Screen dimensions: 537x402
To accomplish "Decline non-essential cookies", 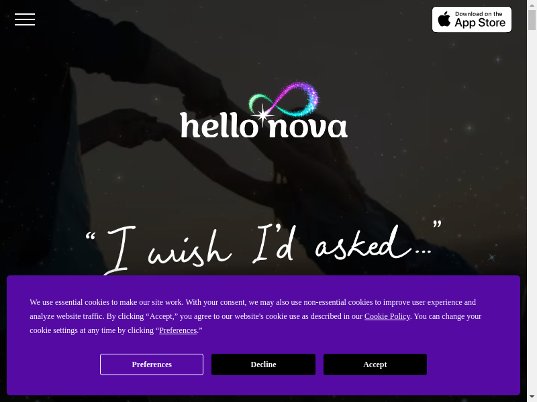I will [x=263, y=364].
